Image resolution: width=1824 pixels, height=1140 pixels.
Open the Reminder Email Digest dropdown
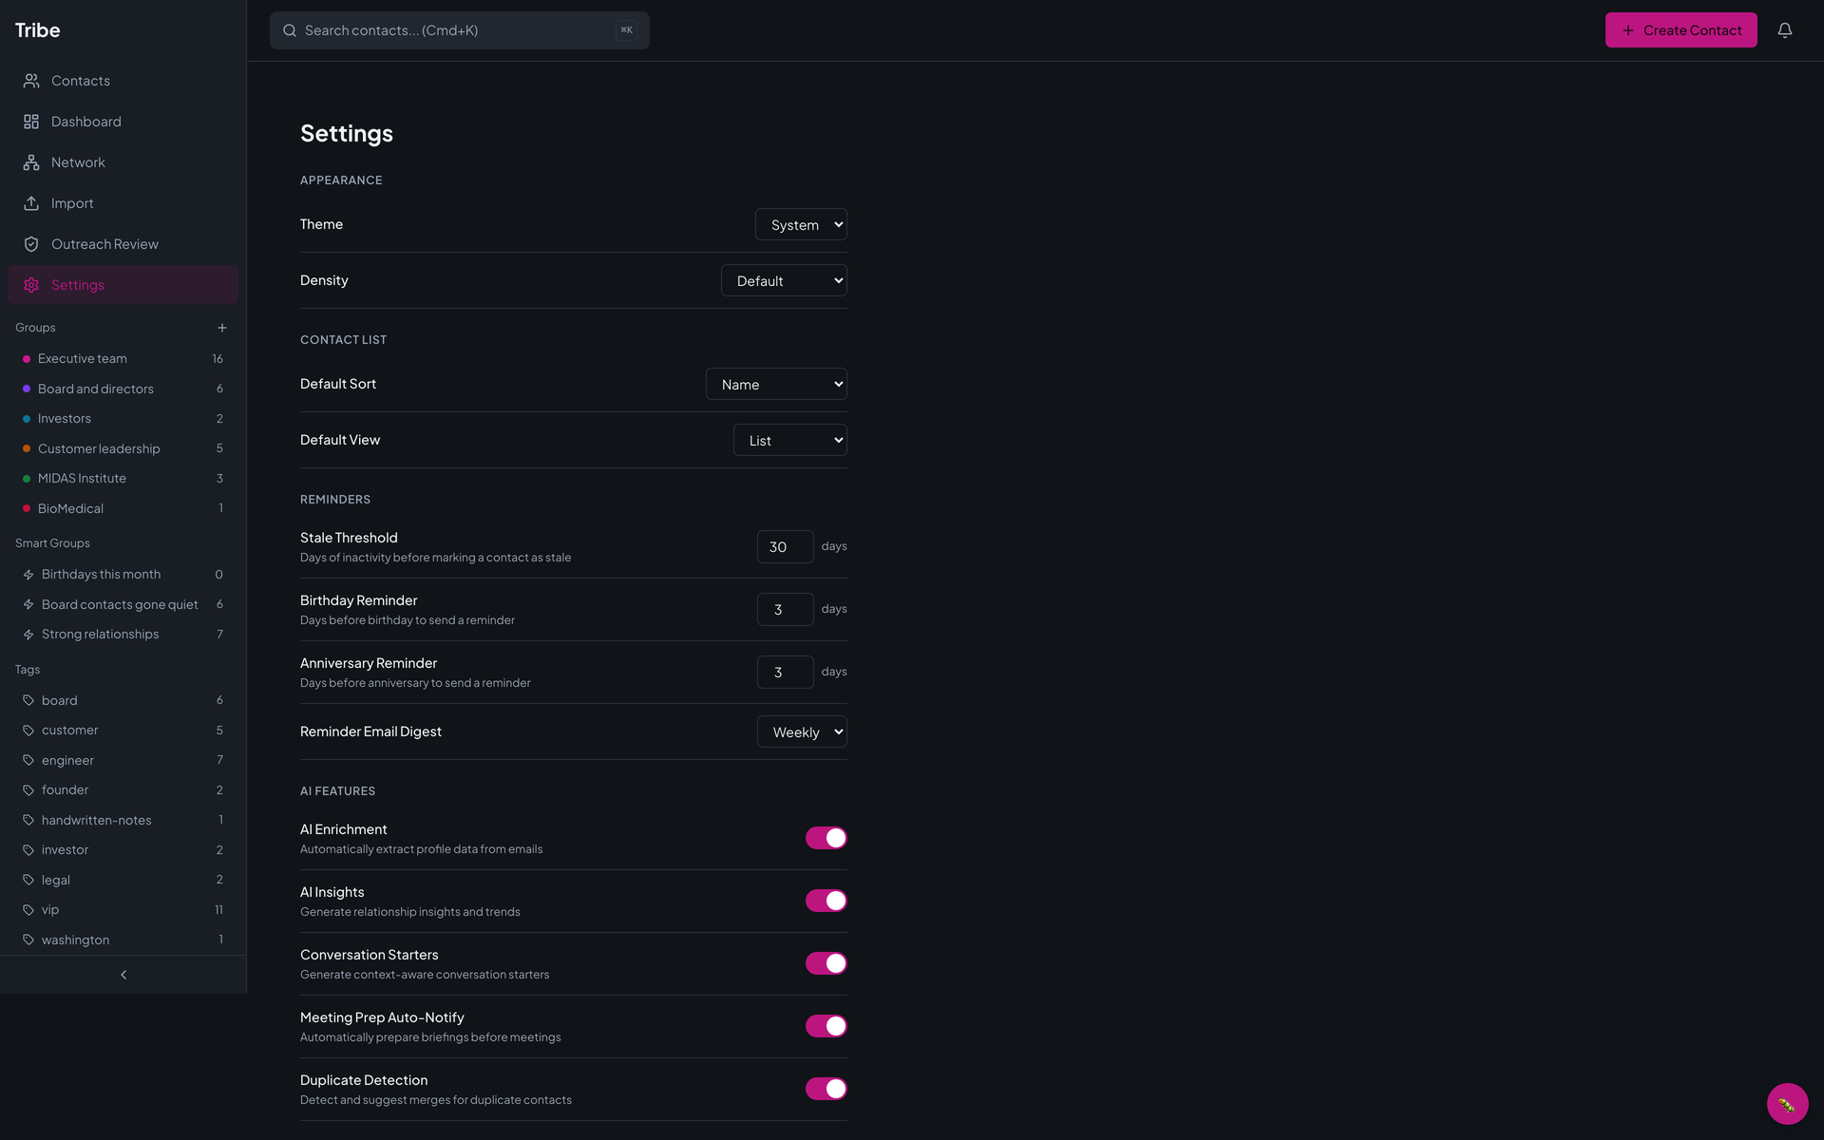point(802,731)
